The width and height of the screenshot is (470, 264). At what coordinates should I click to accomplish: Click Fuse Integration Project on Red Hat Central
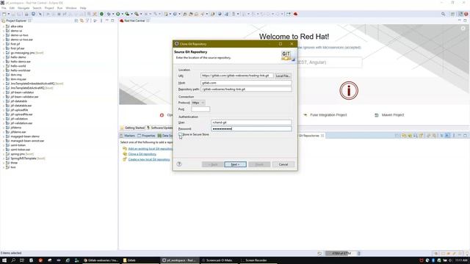[328, 115]
